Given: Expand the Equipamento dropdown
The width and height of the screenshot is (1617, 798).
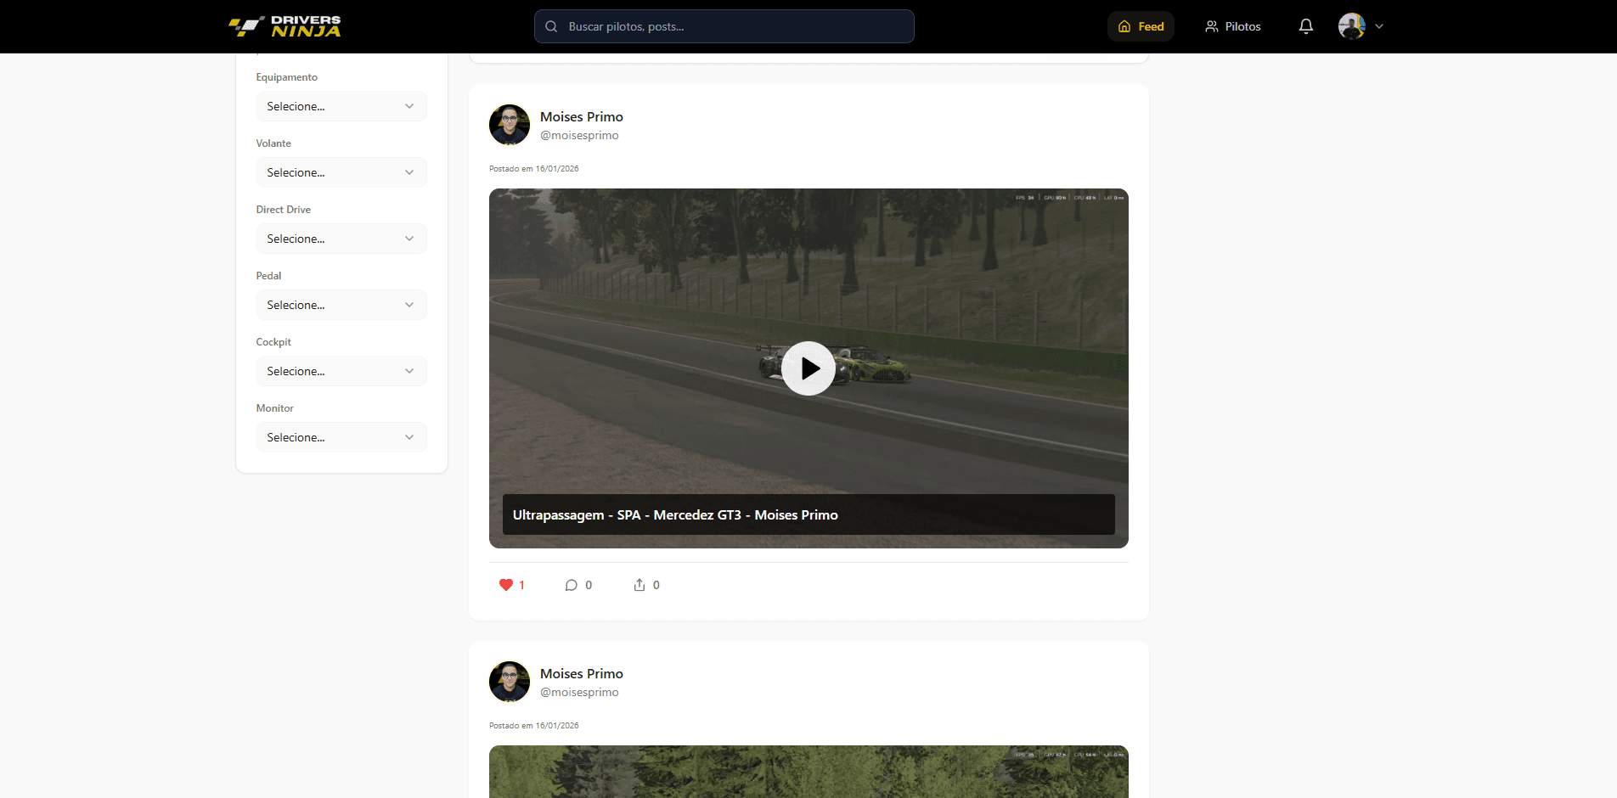Looking at the screenshot, I should 341,106.
